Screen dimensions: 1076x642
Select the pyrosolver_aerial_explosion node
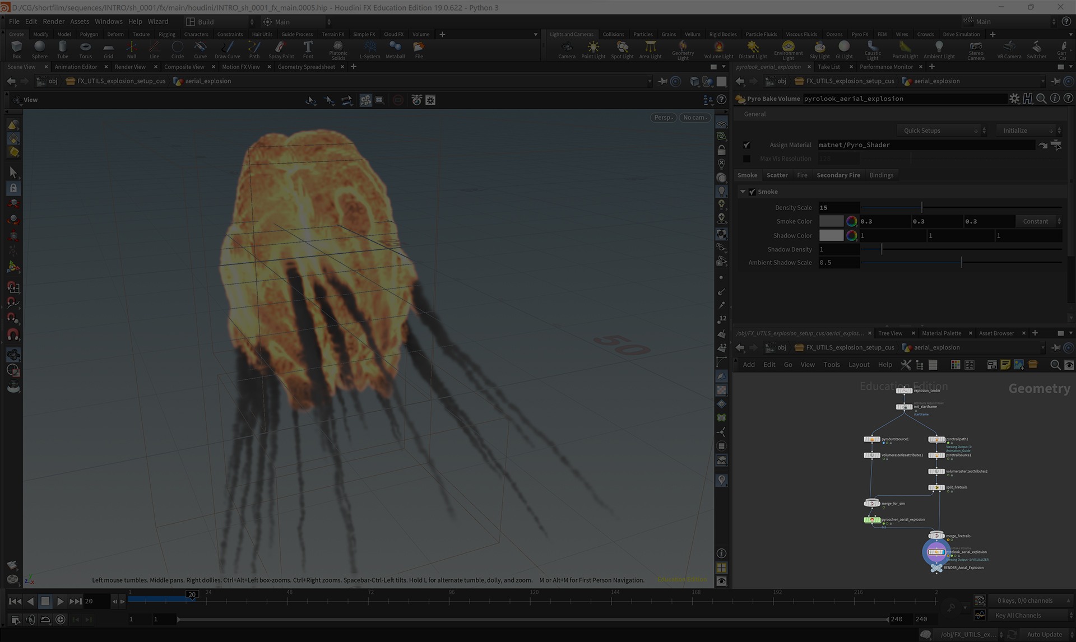(872, 520)
